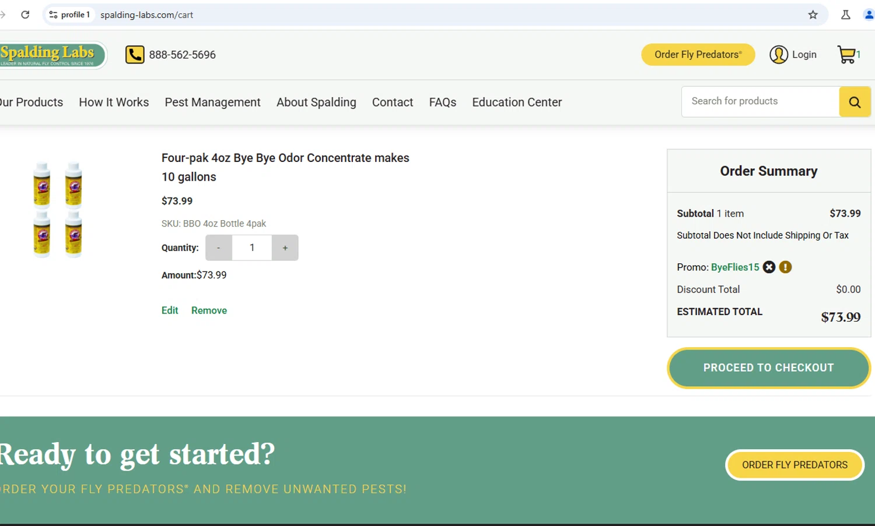The width and height of the screenshot is (875, 526).
Task: Click the phone number 888-562-5696
Action: [182, 55]
